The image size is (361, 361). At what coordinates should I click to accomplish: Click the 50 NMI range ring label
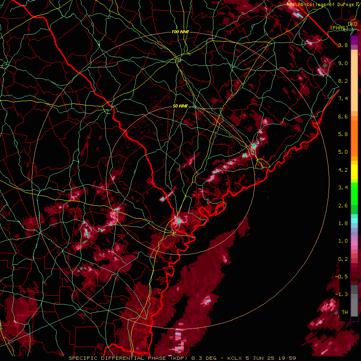point(180,106)
